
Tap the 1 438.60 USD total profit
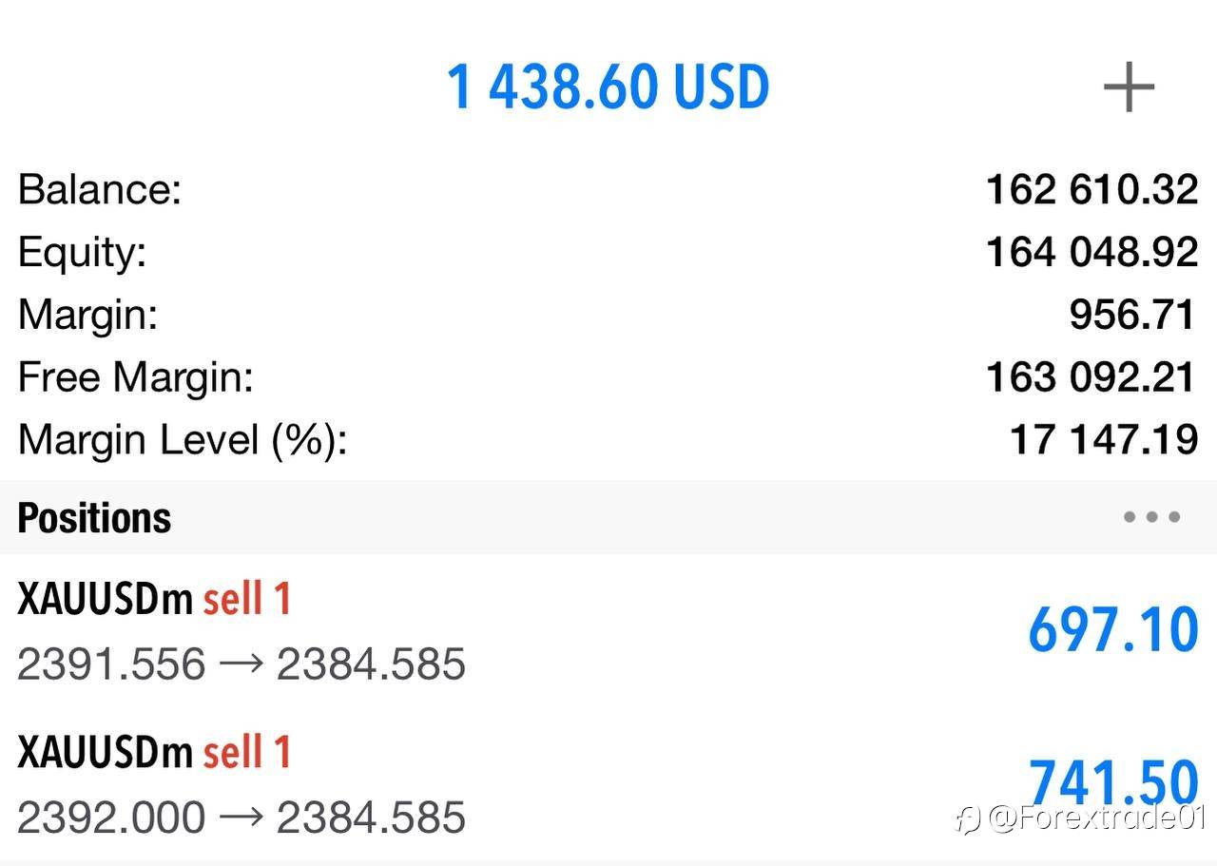608,87
